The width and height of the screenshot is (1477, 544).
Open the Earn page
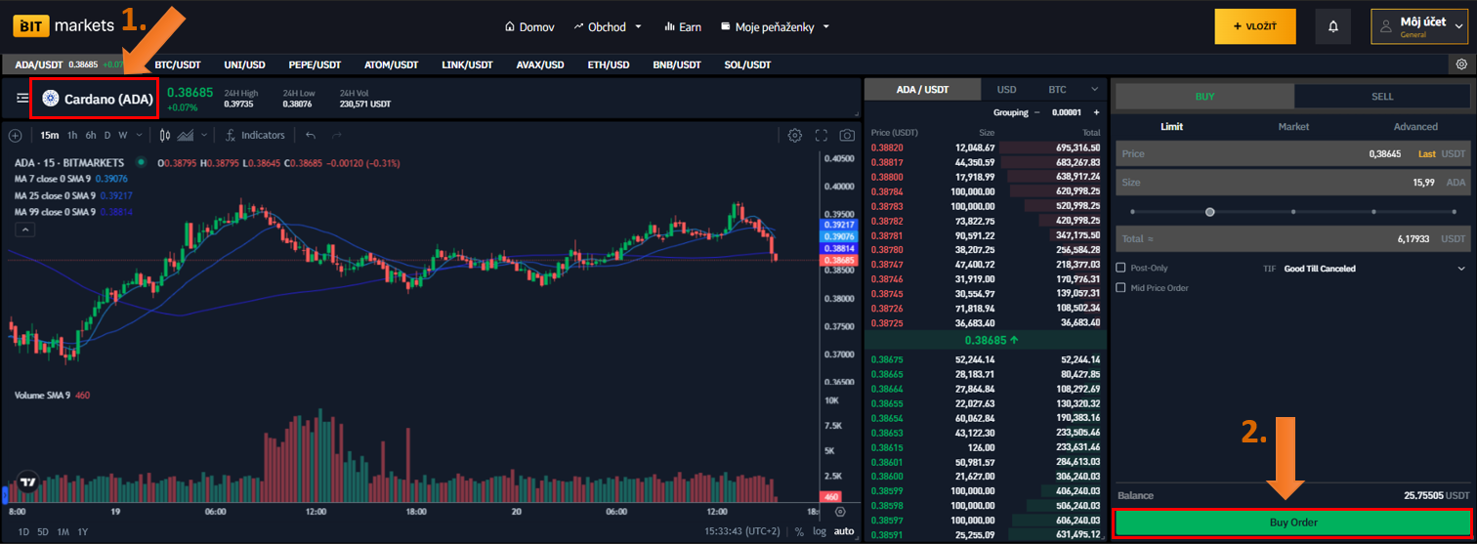point(682,26)
